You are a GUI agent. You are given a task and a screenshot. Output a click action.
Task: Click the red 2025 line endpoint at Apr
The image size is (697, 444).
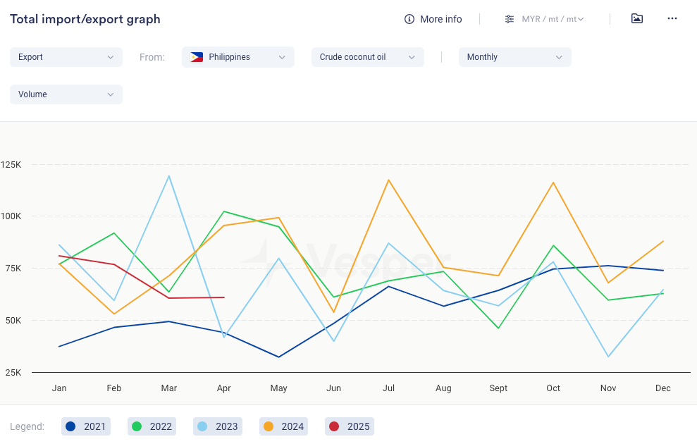(224, 297)
